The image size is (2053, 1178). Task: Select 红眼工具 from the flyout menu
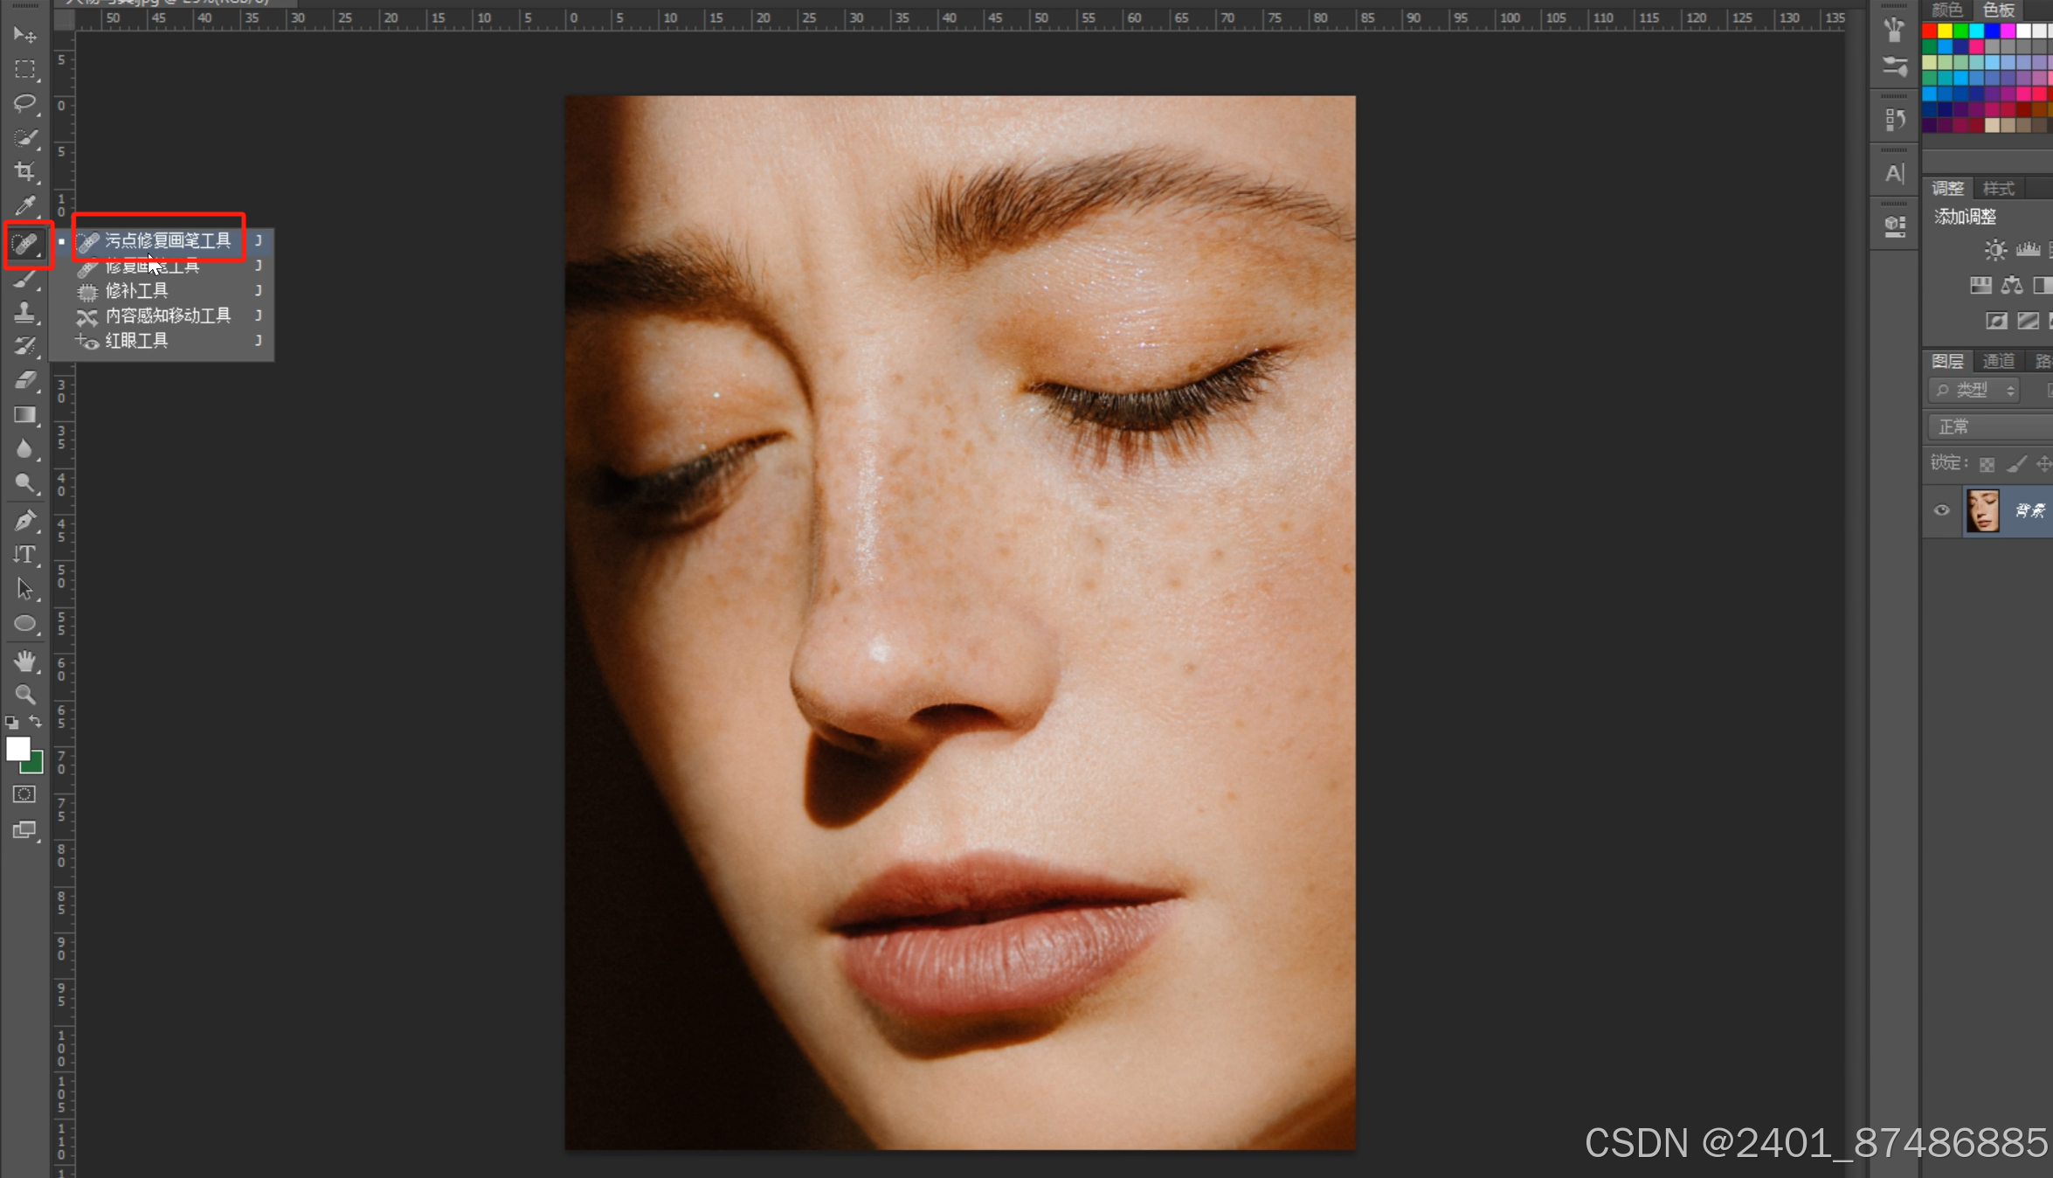pos(137,341)
